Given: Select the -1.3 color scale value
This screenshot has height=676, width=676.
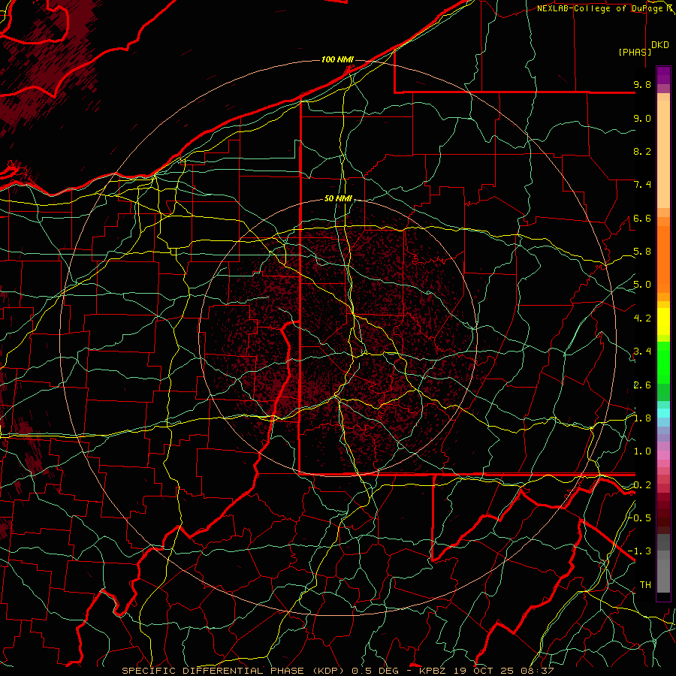Looking at the screenshot, I should tap(640, 551).
